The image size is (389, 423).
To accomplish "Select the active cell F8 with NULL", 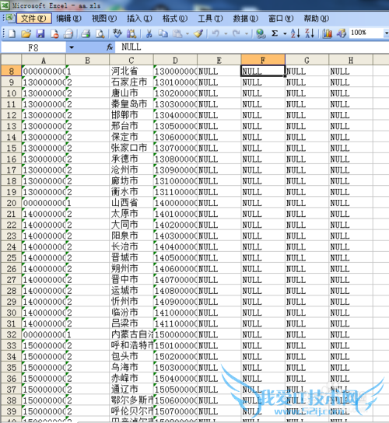I will click(263, 72).
